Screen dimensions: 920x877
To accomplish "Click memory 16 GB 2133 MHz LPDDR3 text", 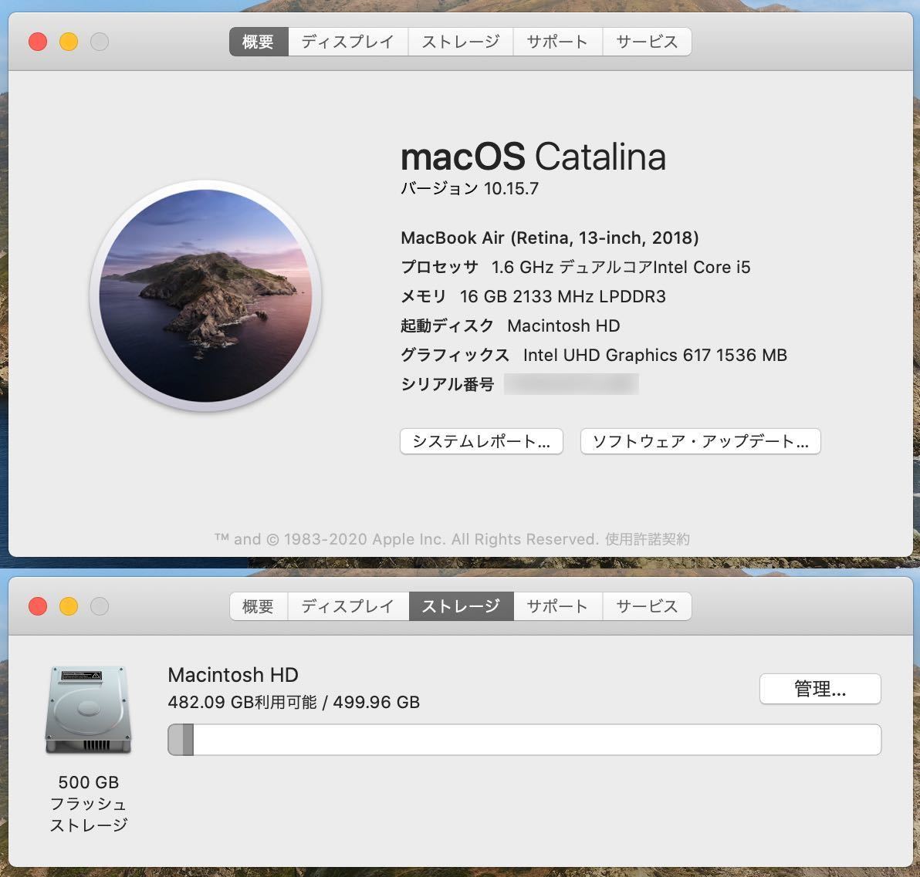I will [563, 297].
